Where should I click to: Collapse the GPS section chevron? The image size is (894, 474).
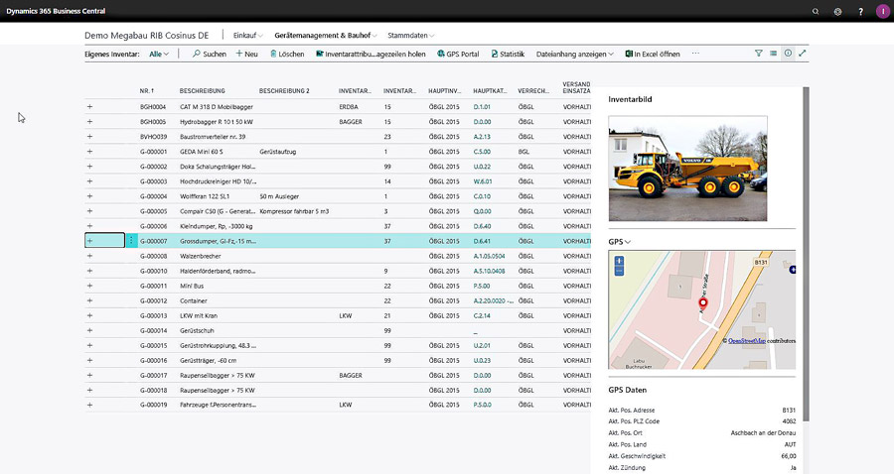click(x=628, y=242)
